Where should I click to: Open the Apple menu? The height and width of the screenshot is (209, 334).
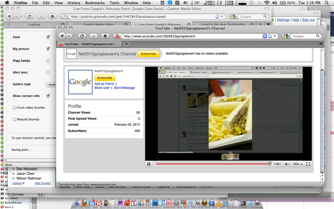7,3
